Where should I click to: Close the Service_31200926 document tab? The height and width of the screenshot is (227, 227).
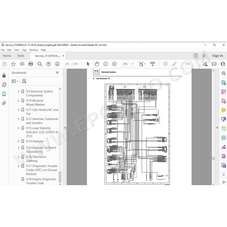coord(63,56)
